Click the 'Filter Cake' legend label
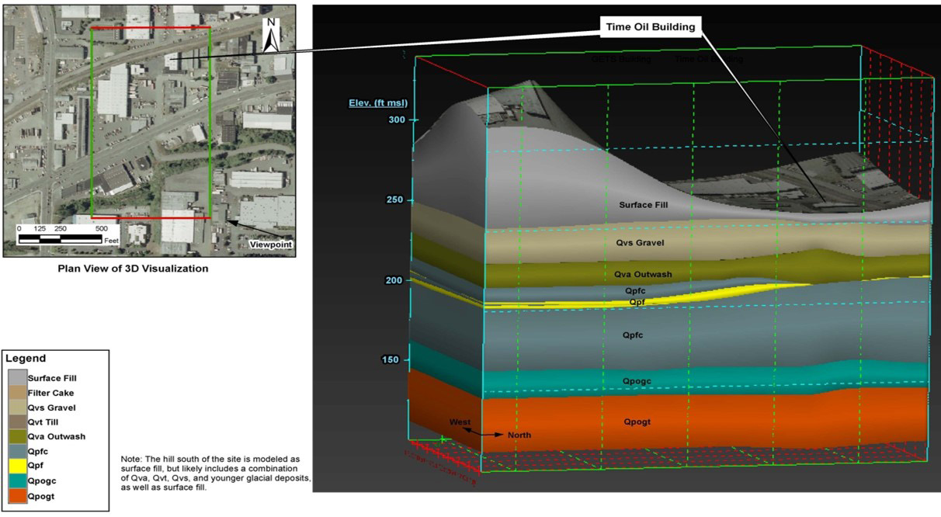941x517 pixels. [x=50, y=393]
